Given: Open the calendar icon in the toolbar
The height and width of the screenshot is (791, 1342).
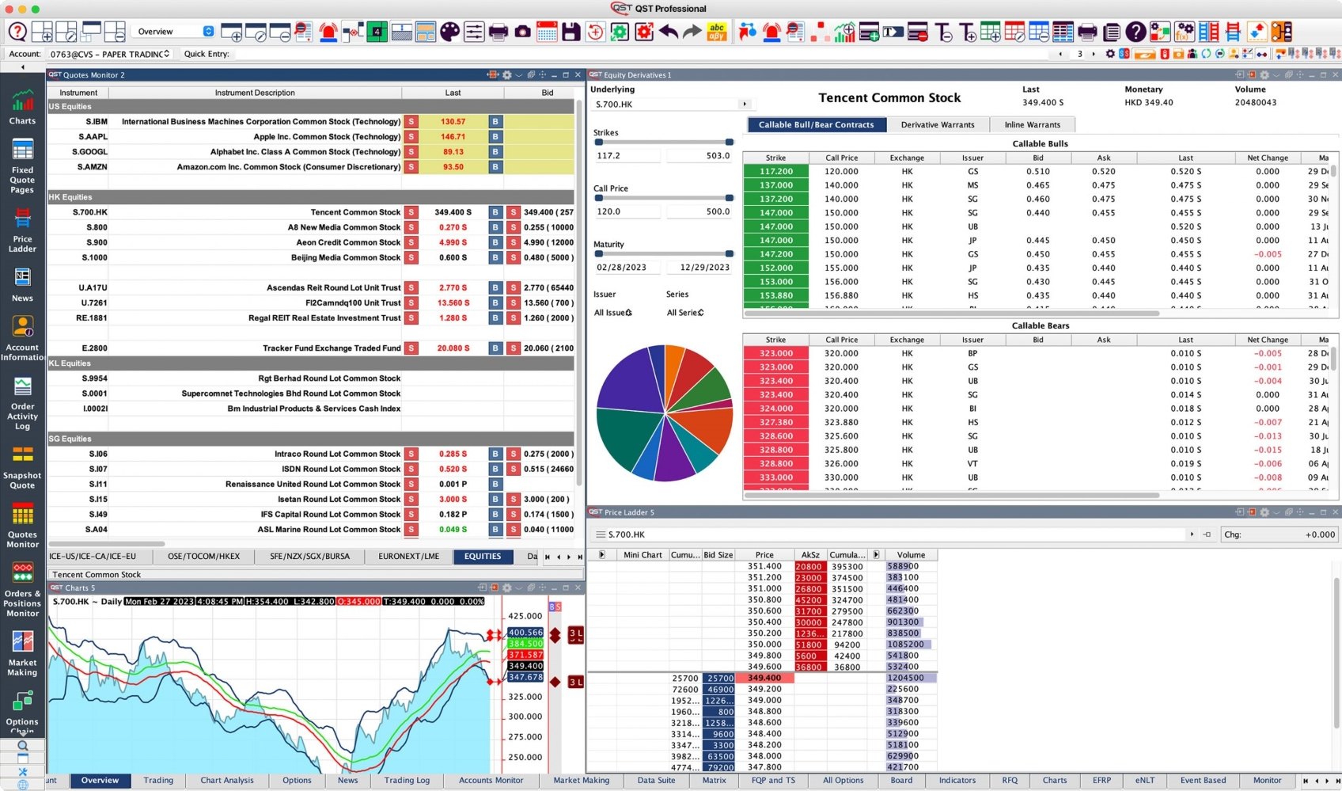Looking at the screenshot, I should coord(547,32).
